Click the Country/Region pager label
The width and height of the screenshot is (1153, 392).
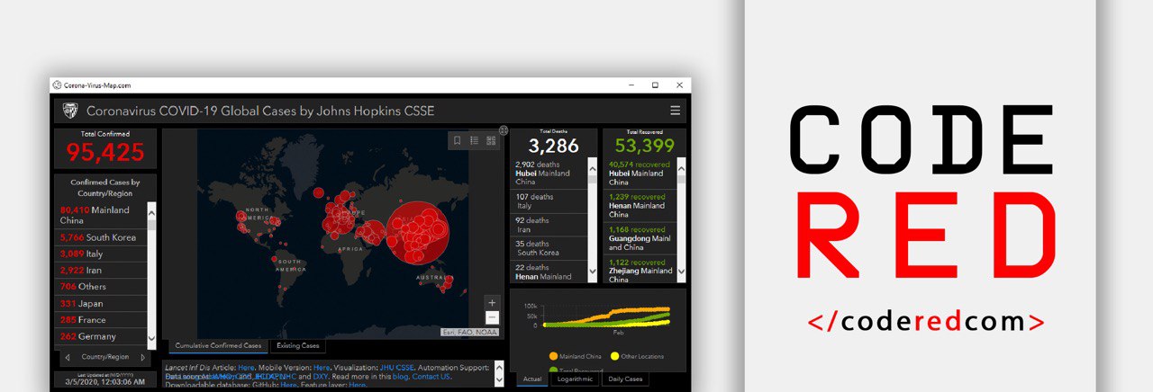(105, 358)
